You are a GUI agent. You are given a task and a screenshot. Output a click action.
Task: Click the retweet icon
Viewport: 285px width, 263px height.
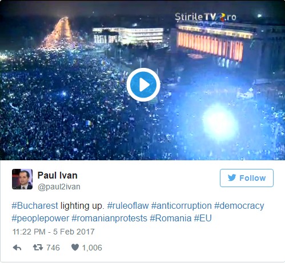tap(38, 248)
